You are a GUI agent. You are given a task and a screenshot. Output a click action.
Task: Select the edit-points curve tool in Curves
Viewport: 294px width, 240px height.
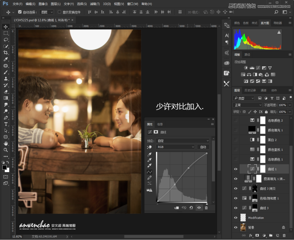click(149, 172)
